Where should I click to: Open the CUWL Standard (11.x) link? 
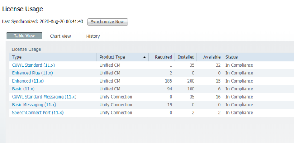pos(33,65)
